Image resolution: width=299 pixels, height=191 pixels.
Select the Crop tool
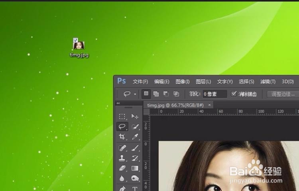tap(122, 136)
